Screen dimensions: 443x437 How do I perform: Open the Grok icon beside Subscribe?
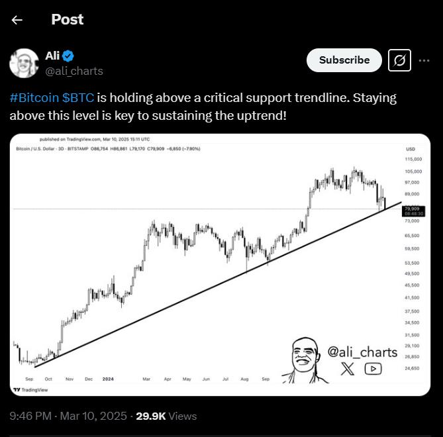click(x=399, y=60)
